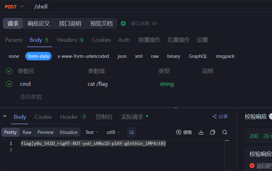Select the GraphQL body type
The image size is (272, 171).
pyautogui.click(x=198, y=56)
